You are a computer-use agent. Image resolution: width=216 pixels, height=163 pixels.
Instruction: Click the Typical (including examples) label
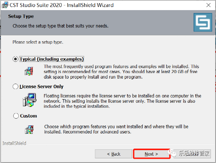click(x=51, y=59)
